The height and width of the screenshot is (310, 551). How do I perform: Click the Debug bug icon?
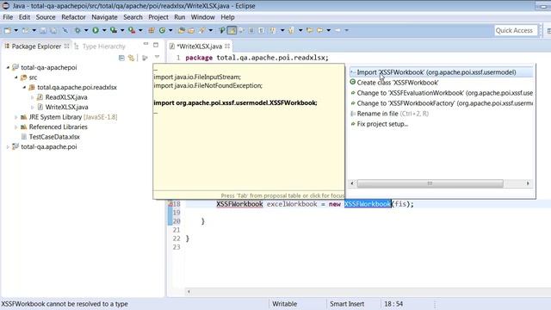pos(77,31)
